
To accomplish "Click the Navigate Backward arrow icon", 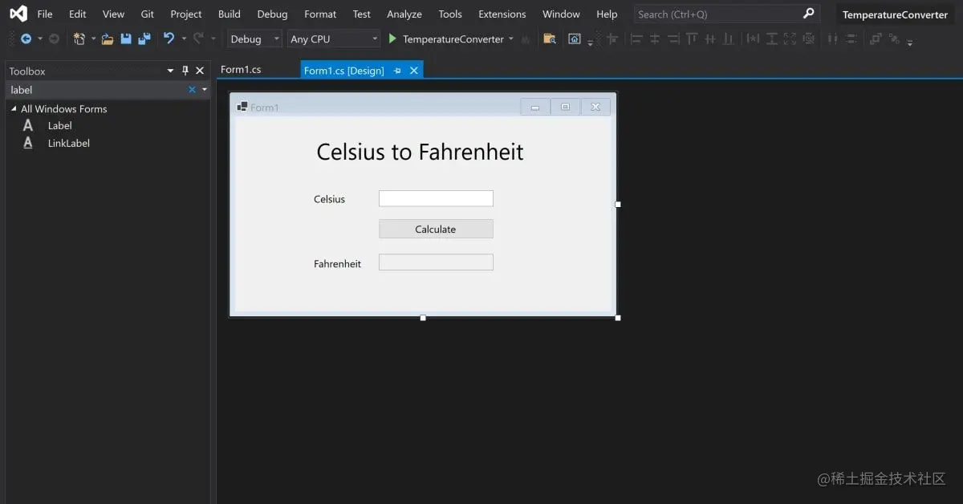I will click(x=26, y=39).
